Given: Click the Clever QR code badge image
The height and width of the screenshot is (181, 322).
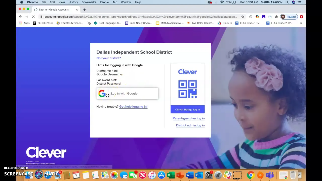Looking at the screenshot, I should tap(187, 89).
